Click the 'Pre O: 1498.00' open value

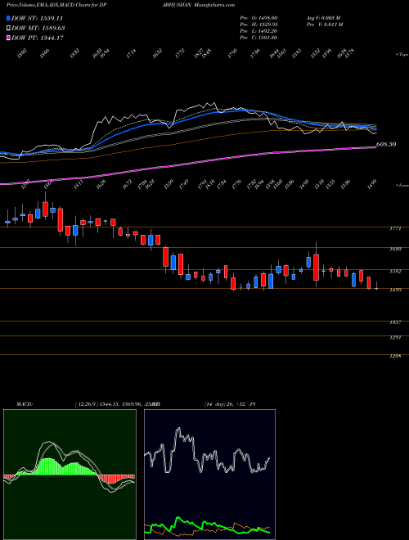[x=258, y=18]
